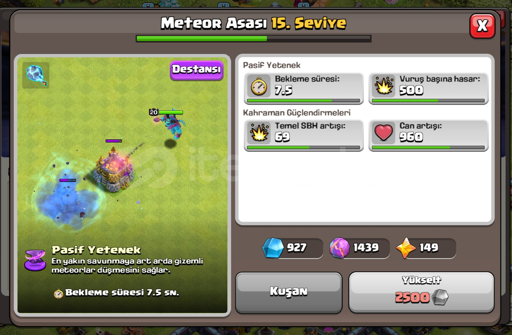Click the explosion icon for Vuruş başına hasar

384,85
